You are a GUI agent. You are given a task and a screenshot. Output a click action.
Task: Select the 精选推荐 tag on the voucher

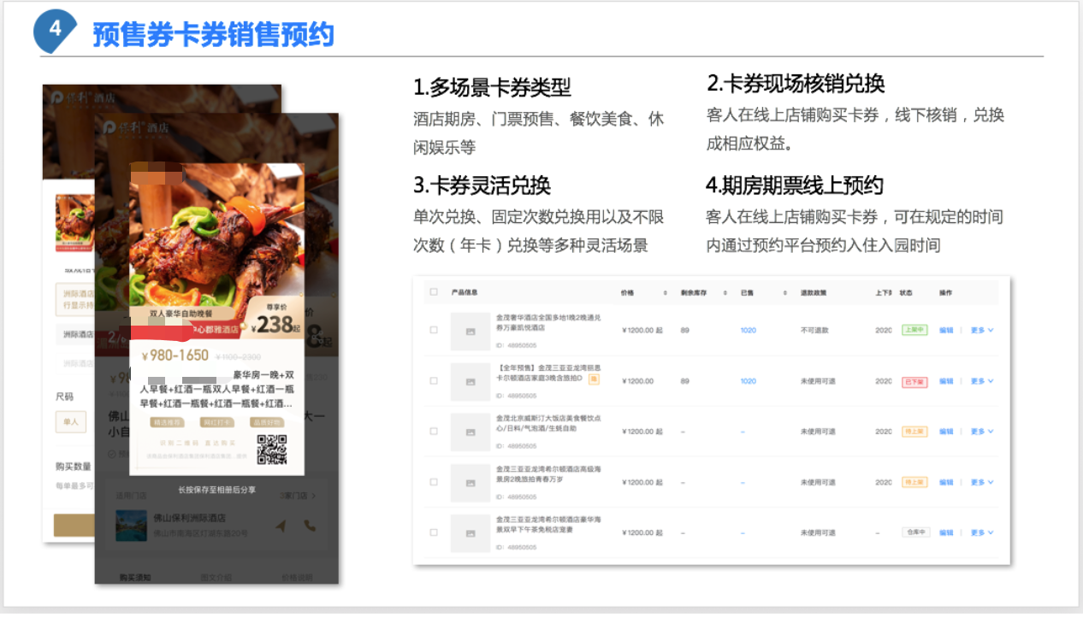click(167, 422)
